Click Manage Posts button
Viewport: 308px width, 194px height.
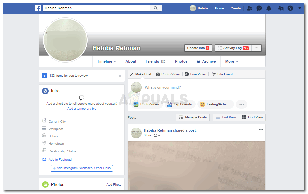coord(193,117)
